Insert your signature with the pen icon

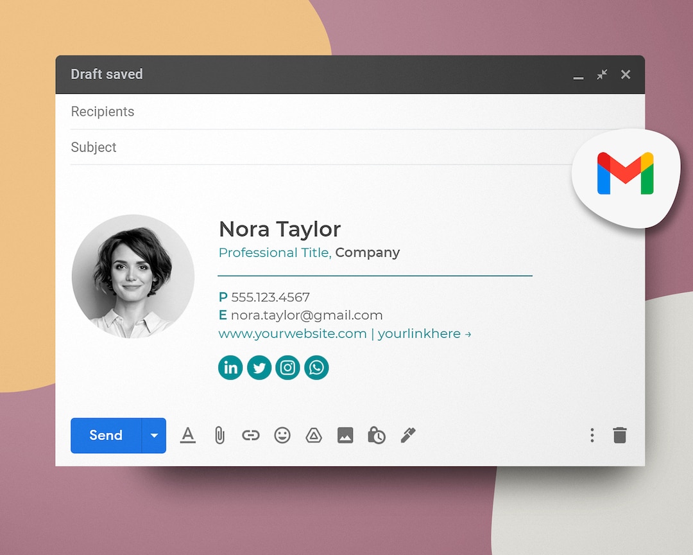click(407, 435)
